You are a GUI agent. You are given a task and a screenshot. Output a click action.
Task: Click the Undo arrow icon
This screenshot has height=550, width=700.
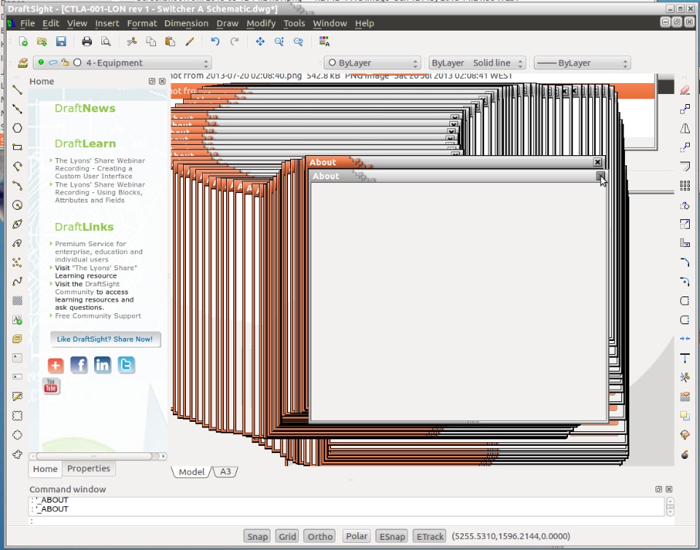click(x=215, y=42)
